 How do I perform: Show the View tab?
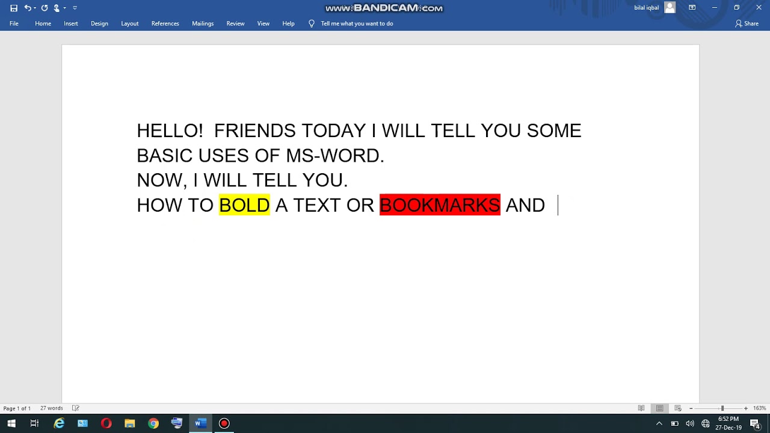pos(263,23)
